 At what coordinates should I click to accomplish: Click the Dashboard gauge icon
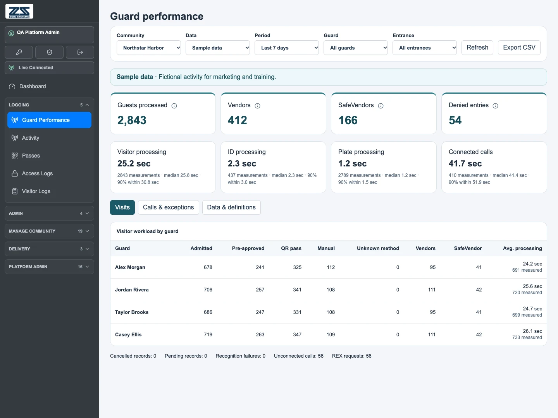pos(12,87)
